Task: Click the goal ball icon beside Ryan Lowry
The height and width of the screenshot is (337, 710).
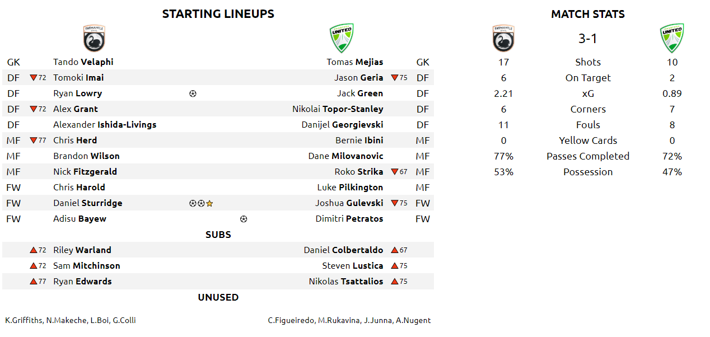Action: coord(193,93)
